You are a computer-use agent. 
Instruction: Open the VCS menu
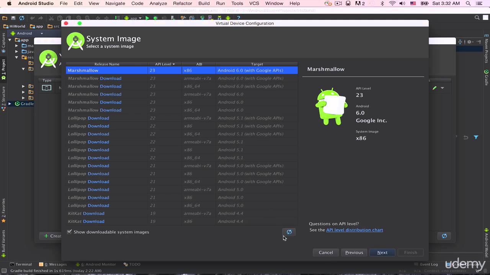[x=254, y=3]
